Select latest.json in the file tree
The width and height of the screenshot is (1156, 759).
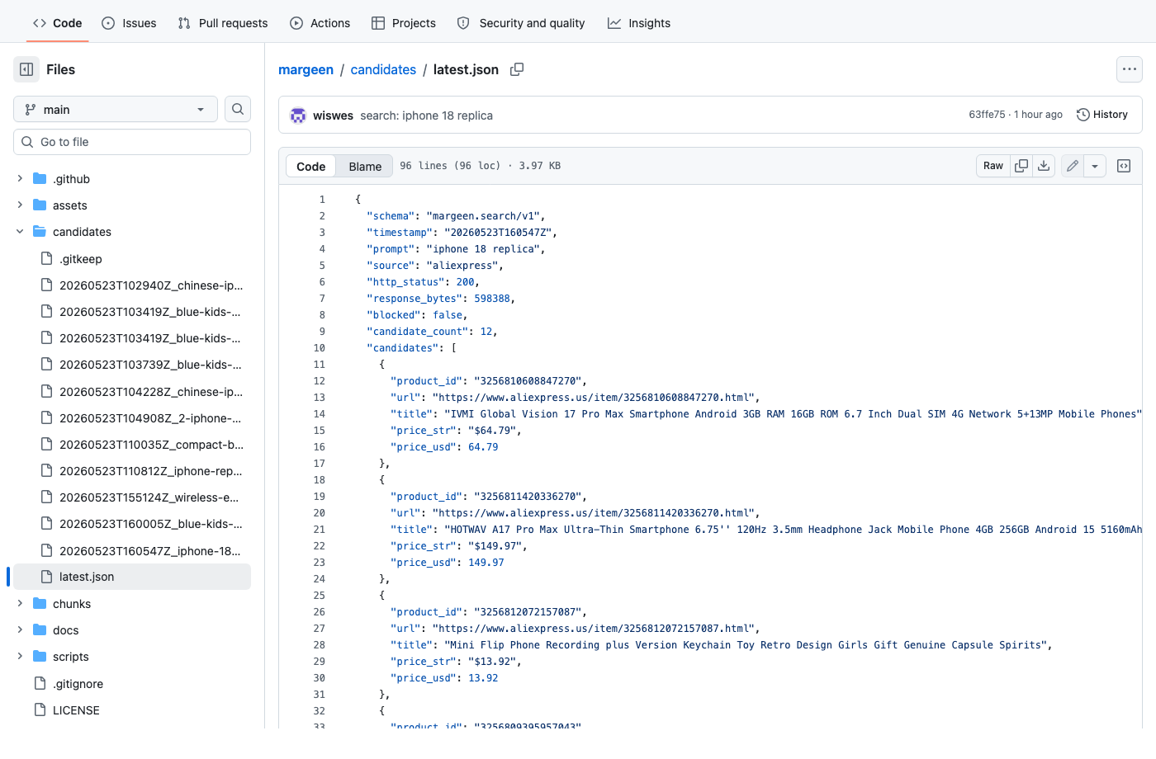(x=132, y=577)
